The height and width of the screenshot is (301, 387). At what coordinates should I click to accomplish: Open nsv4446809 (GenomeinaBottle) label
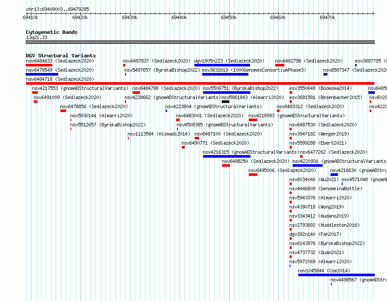pos(326,189)
